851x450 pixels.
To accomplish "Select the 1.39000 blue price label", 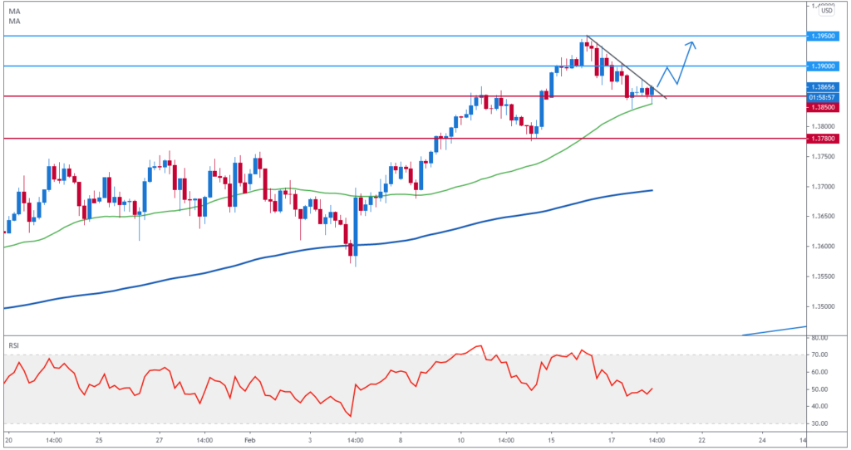I will [823, 66].
